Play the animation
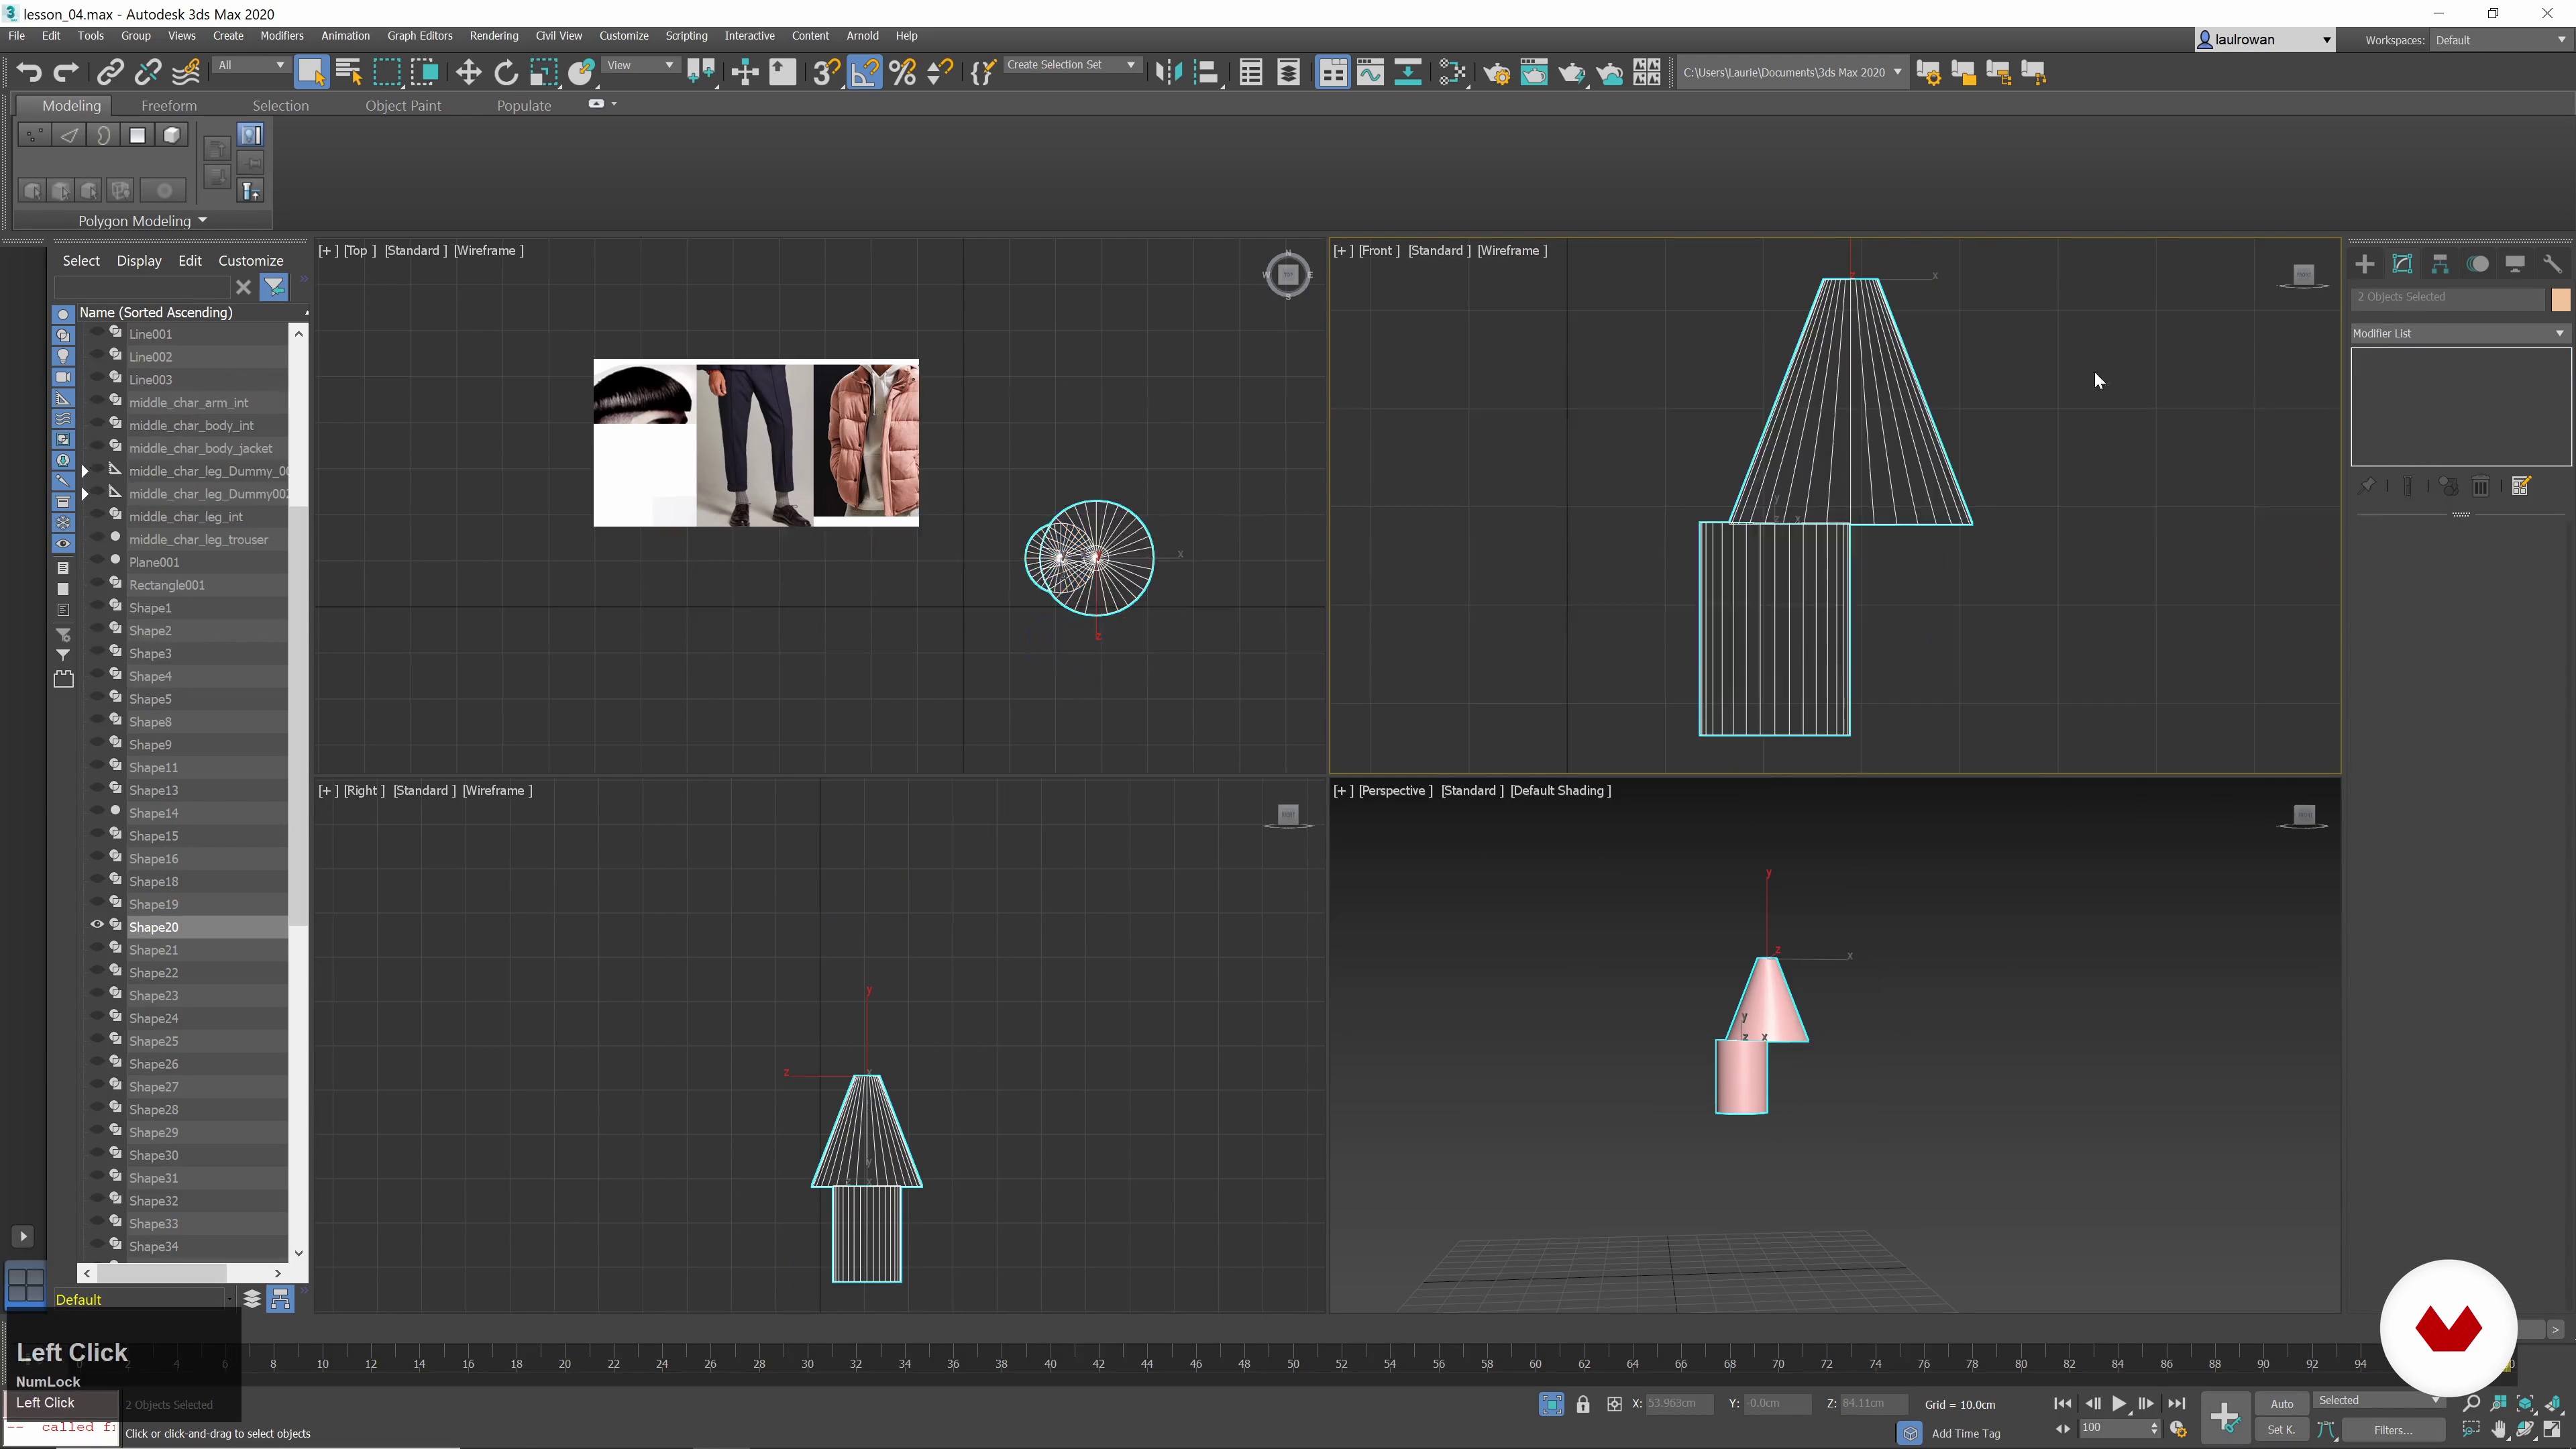2576x1449 pixels. tap(2119, 1404)
